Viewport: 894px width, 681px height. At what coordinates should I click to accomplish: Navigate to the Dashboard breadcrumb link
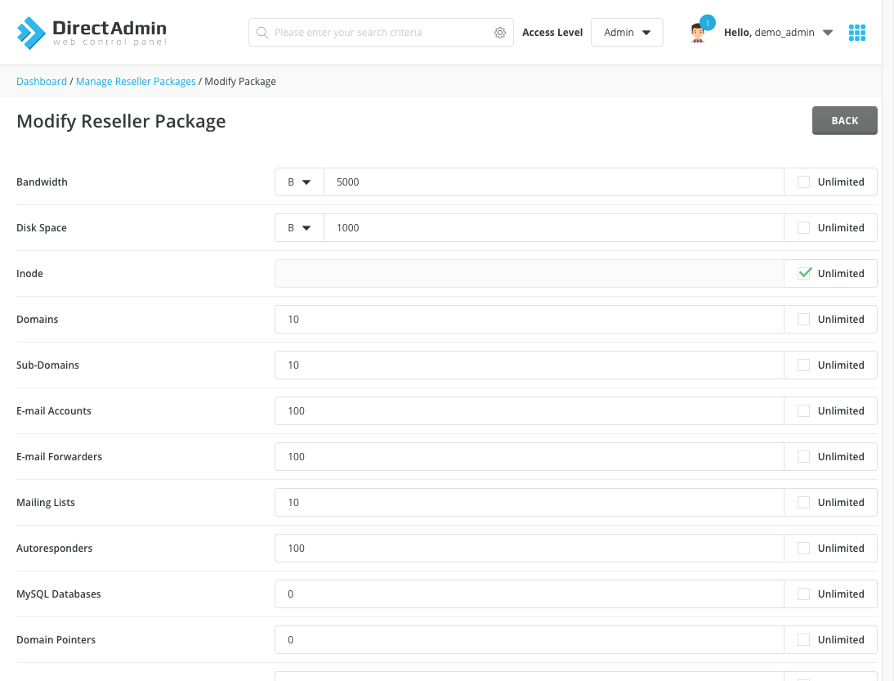(x=42, y=81)
